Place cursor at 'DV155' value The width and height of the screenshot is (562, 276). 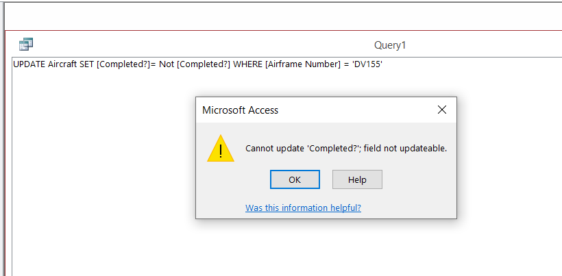[367, 65]
